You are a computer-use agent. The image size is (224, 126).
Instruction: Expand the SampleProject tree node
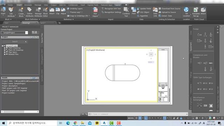coord(2,46)
